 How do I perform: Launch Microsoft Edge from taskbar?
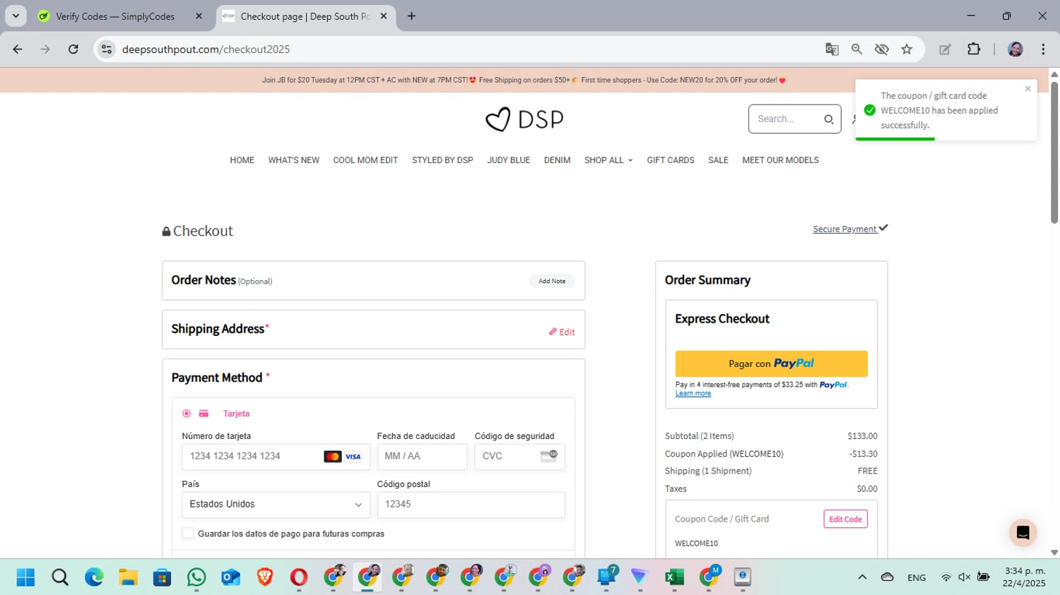(94, 577)
